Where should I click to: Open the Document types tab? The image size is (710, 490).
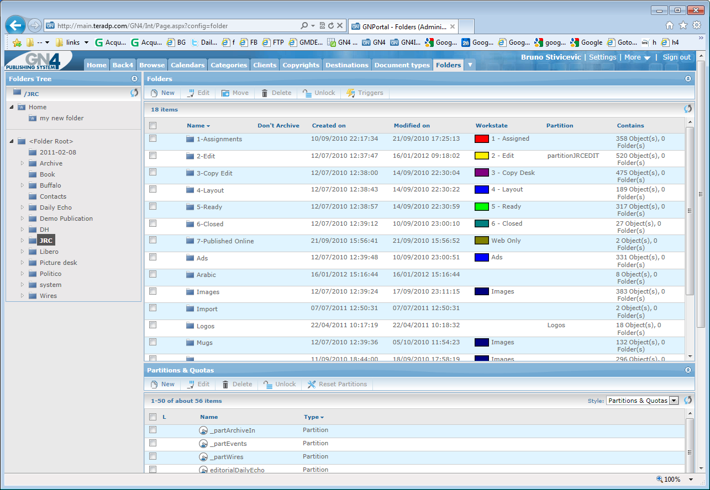click(x=402, y=65)
